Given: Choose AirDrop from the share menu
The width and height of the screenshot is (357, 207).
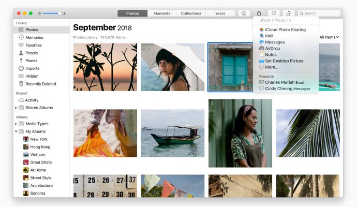Looking at the screenshot, I should tap(273, 48).
